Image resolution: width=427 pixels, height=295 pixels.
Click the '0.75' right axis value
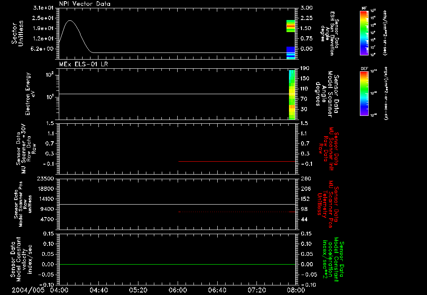tap(306, 38)
